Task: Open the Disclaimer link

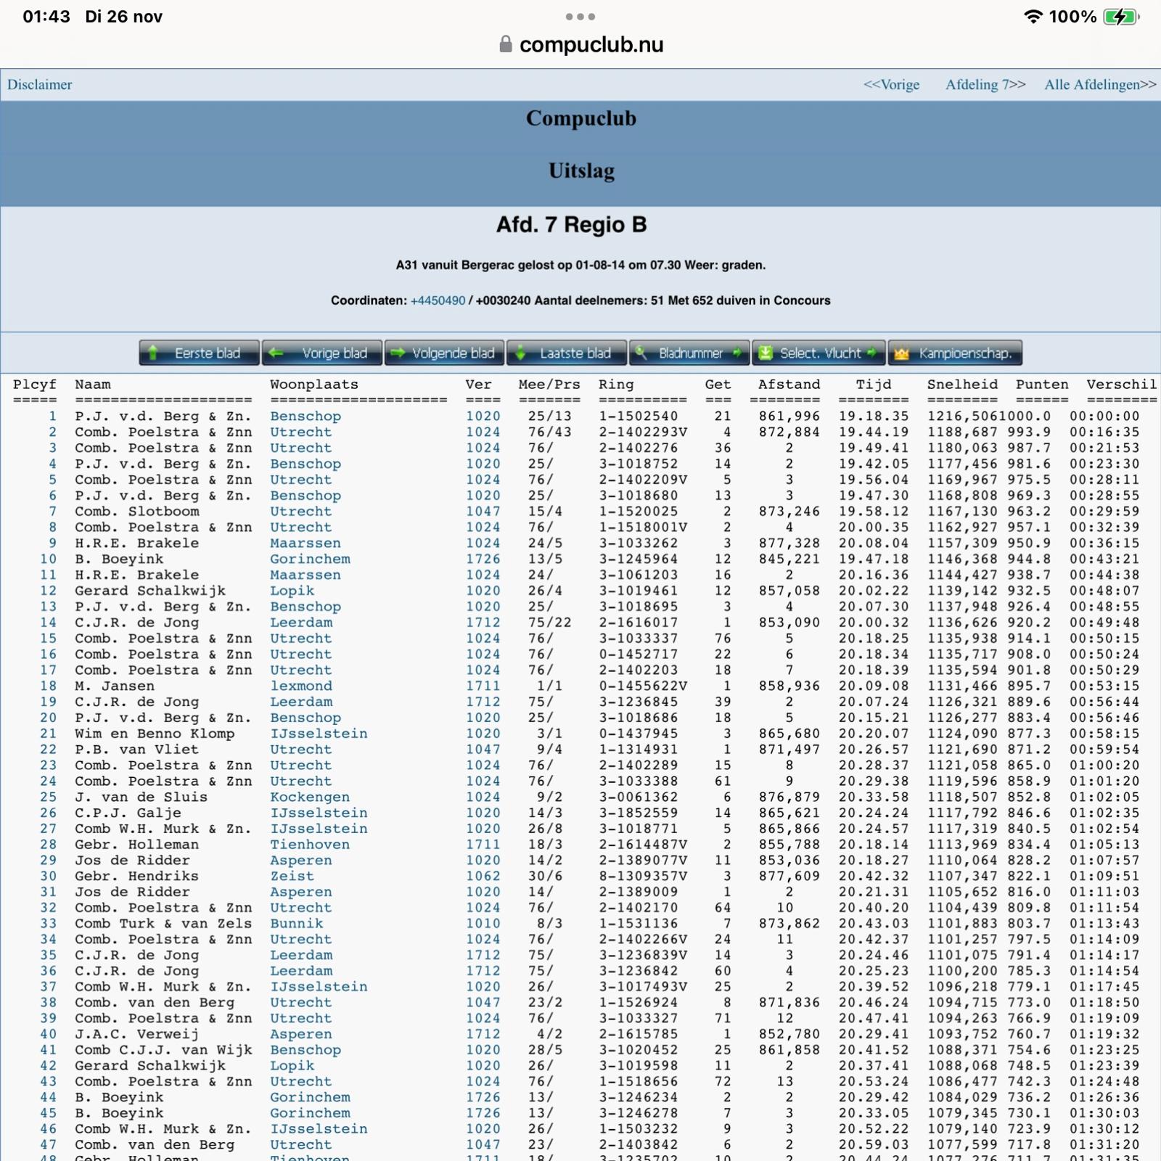Action: (40, 85)
